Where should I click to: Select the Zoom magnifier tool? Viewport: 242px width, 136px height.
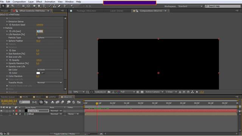pyautogui.click(x=12, y=6)
